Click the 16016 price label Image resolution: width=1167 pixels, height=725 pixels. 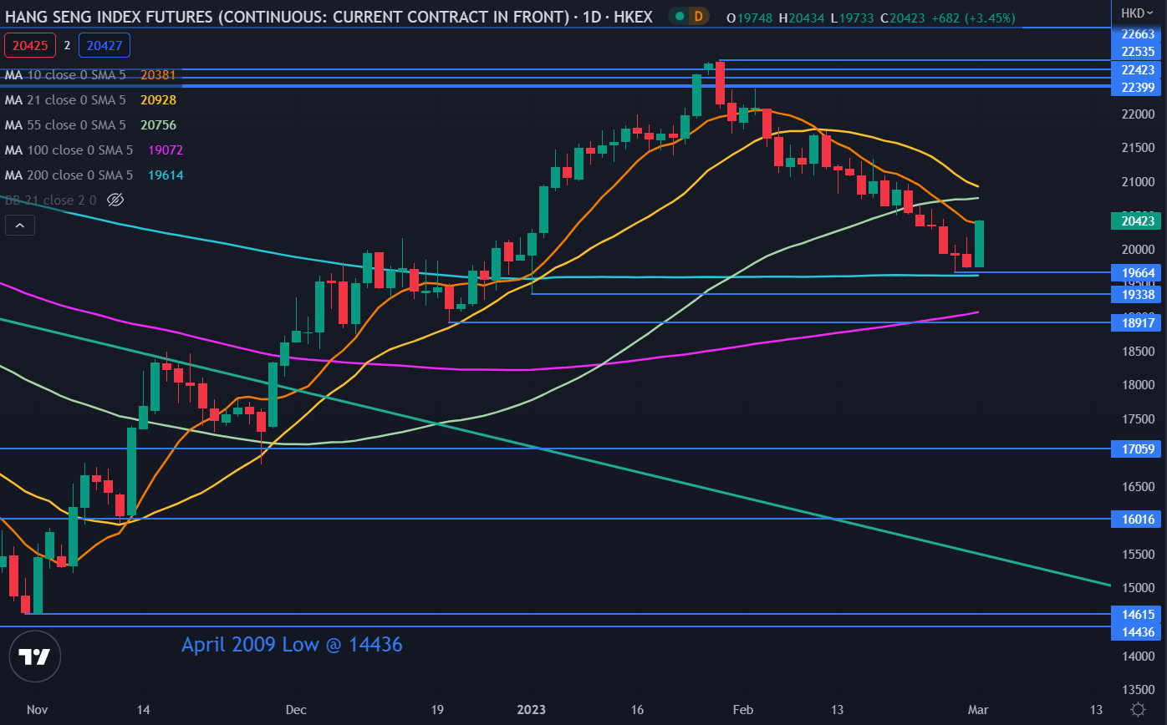pyautogui.click(x=1138, y=519)
